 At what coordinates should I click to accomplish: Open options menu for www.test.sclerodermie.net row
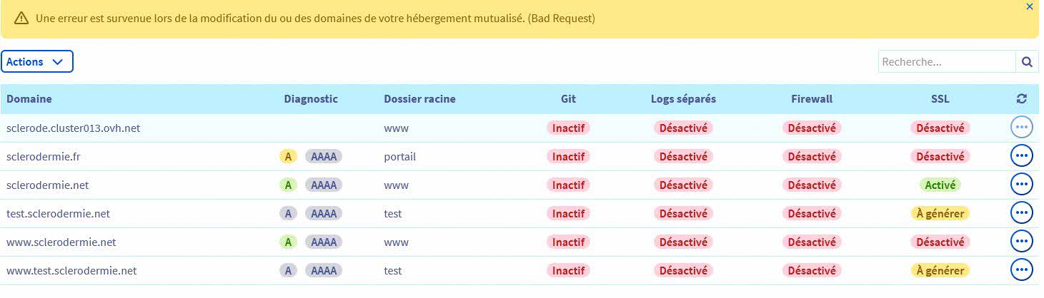pos(1022,270)
